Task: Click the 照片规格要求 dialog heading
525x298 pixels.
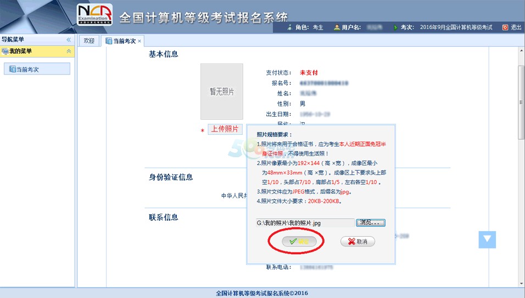Action: click(274, 134)
